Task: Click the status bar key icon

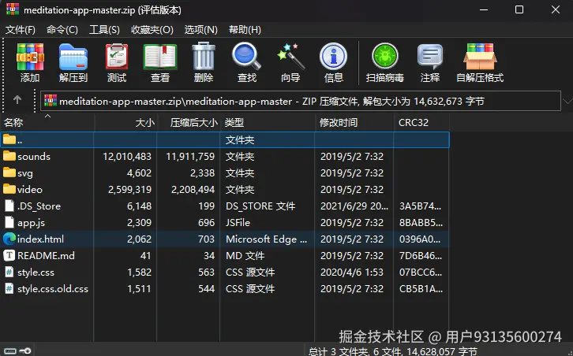Action: (25, 351)
